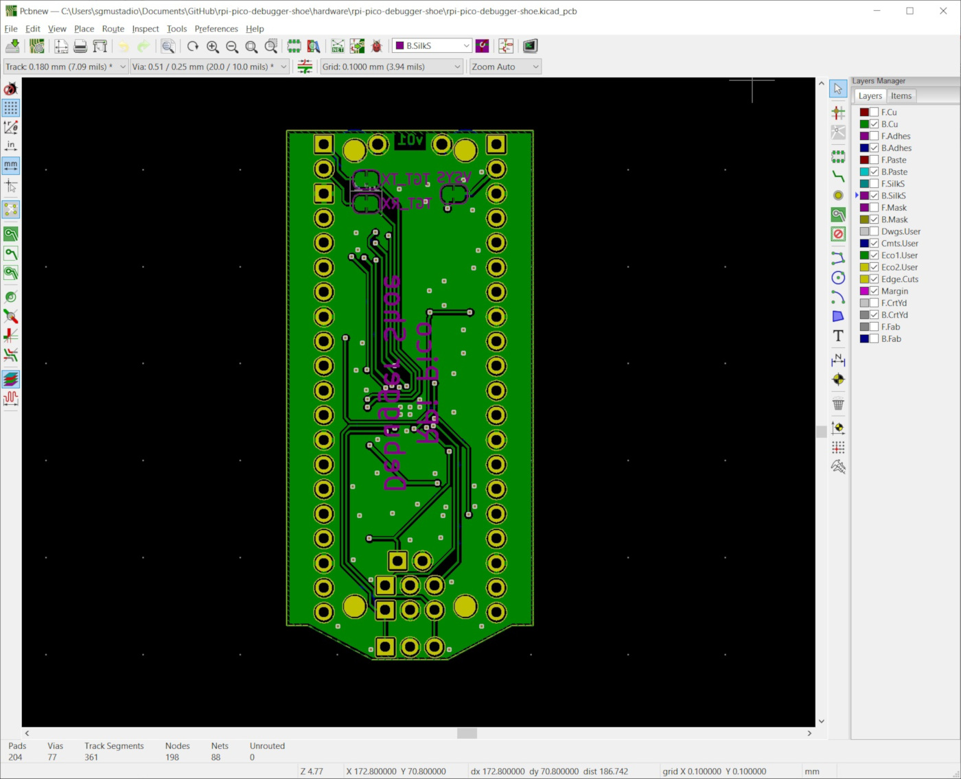Check the Dwgs.User layer checkbox
Screen dimensions: 961x779
[875, 231]
